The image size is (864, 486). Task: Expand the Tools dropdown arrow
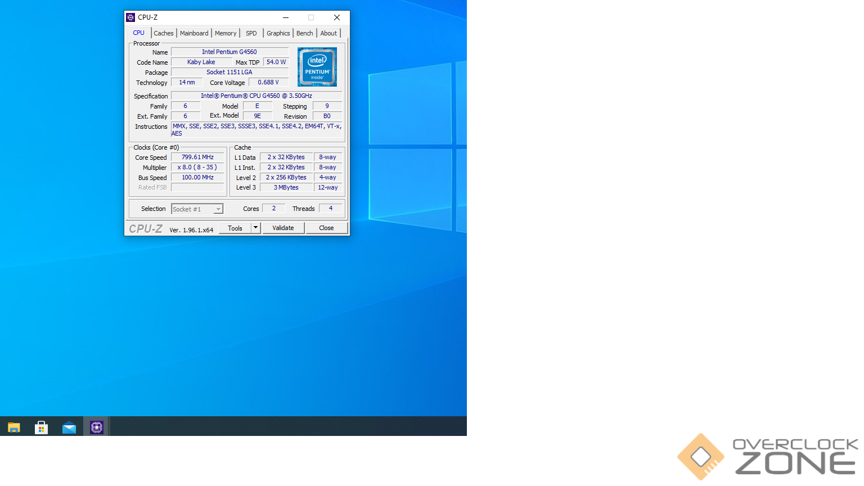255,228
